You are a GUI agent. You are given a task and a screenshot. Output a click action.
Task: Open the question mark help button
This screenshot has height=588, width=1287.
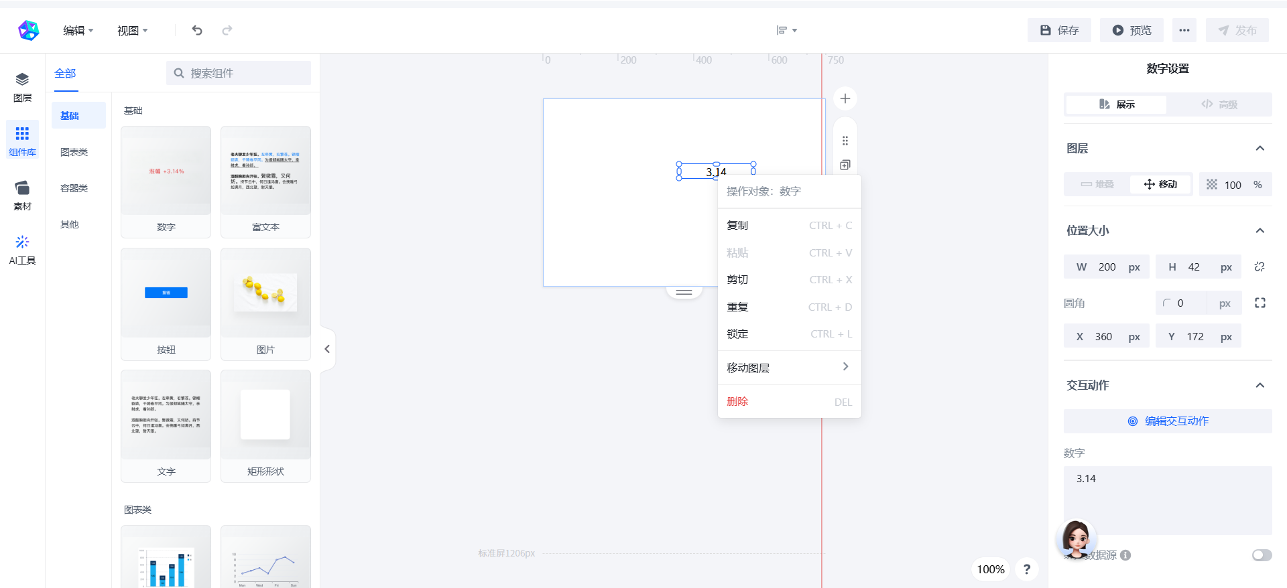[x=1027, y=569]
